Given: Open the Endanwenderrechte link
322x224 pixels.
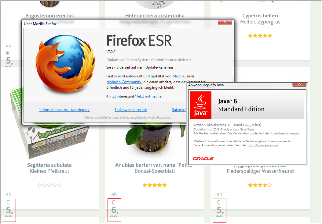Looking at the screenshot, I should click(x=131, y=110).
